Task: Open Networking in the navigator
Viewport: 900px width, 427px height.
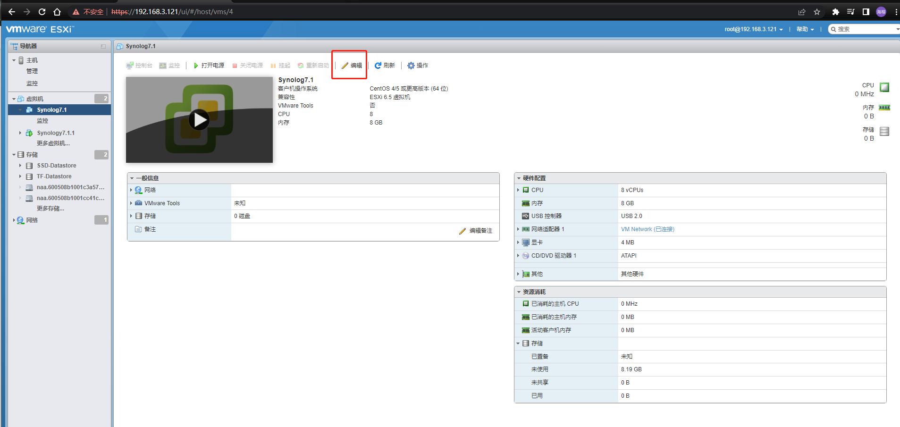Action: pos(32,220)
